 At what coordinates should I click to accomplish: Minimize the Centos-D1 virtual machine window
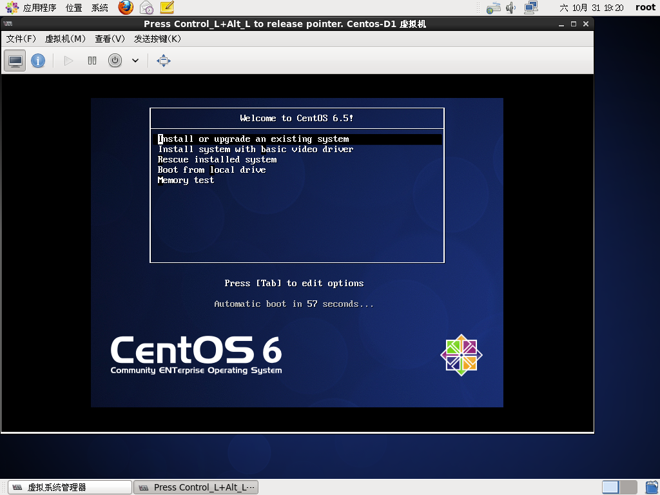pyautogui.click(x=561, y=24)
